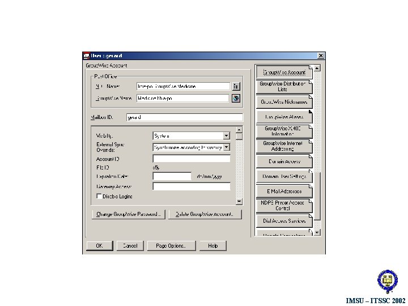
Task: Click the NDS Name browse icon button
Action: [236, 86]
